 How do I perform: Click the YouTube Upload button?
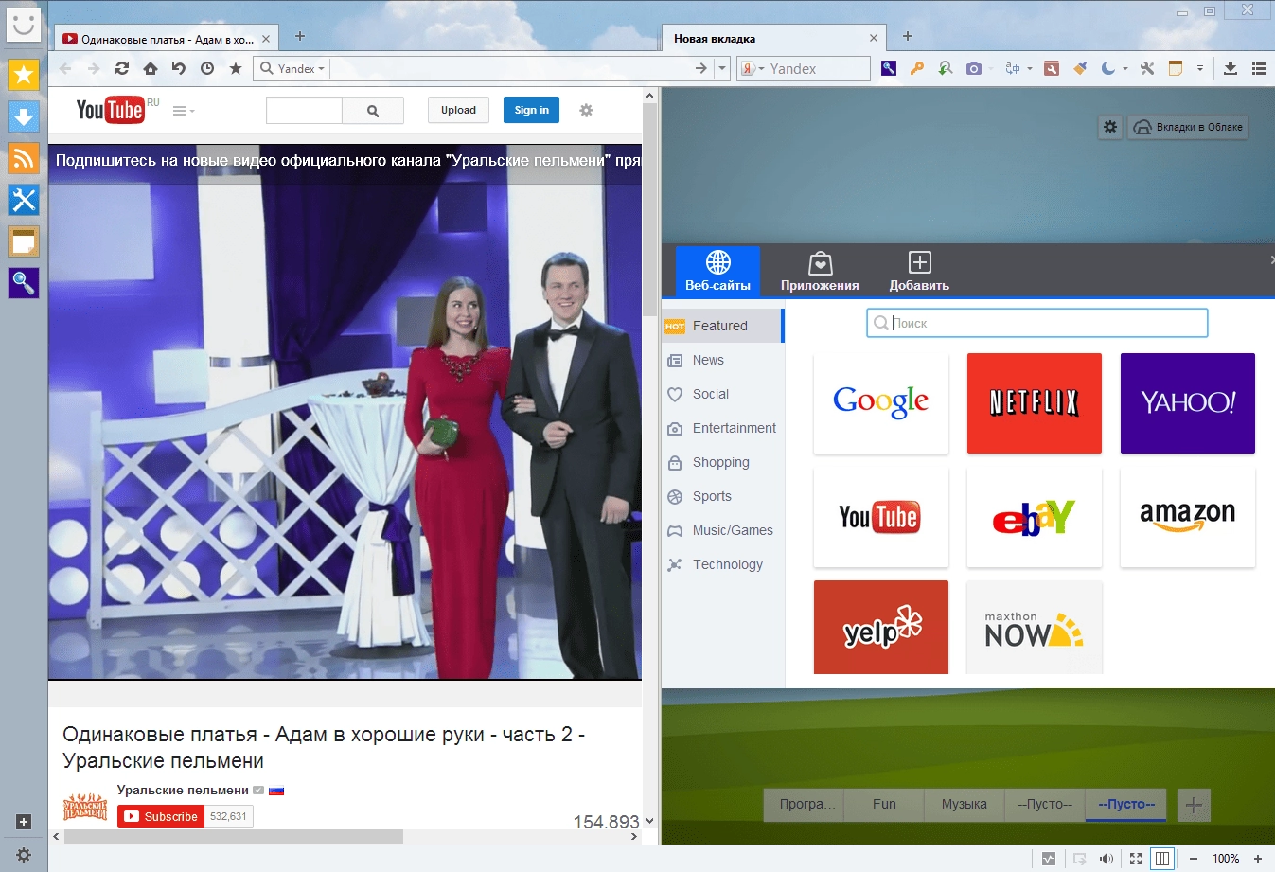click(x=458, y=110)
